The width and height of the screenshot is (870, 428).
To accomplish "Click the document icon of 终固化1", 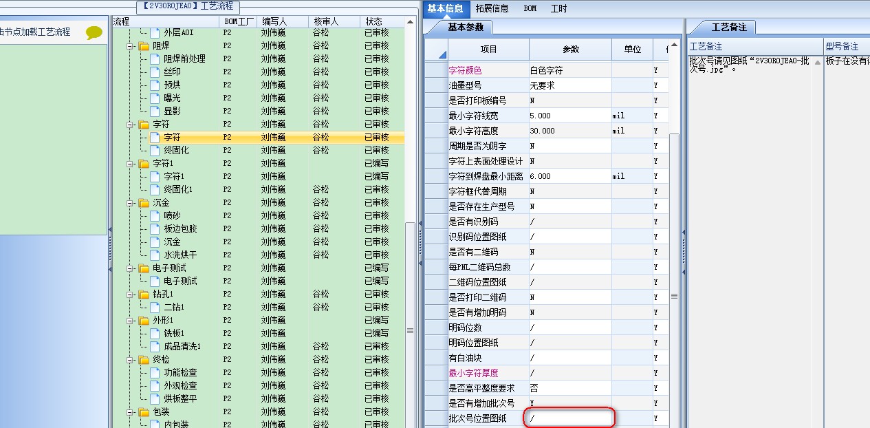I will coord(155,189).
